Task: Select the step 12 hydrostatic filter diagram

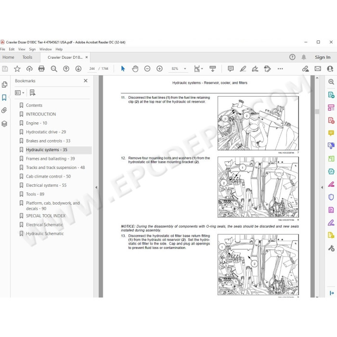Action: [258, 187]
